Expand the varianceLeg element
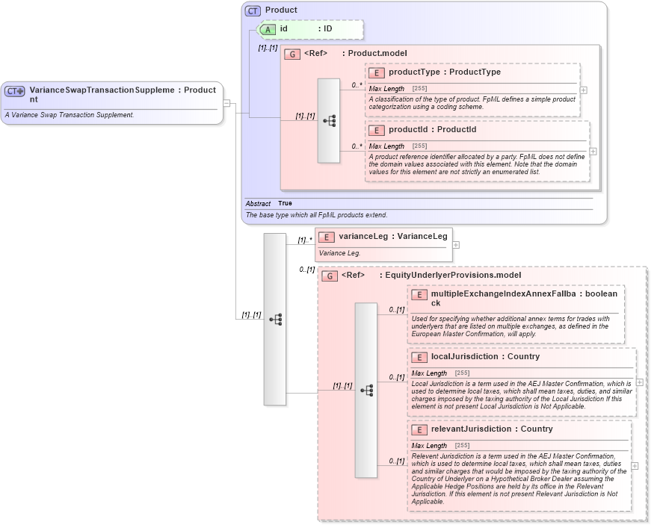 pyautogui.click(x=456, y=245)
